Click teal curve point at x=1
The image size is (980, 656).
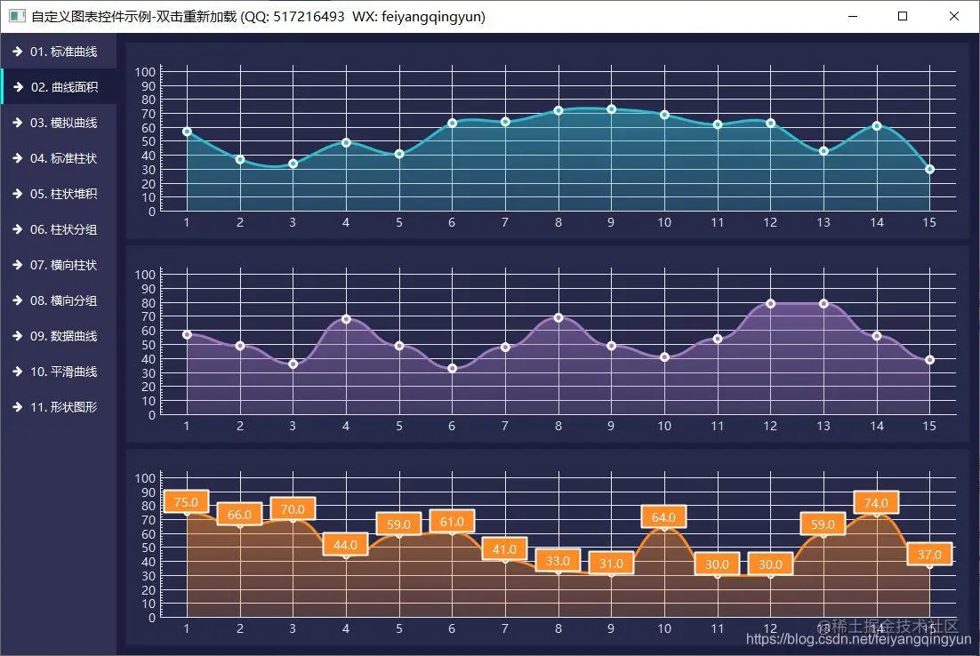tap(187, 132)
